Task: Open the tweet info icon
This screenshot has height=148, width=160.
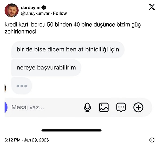Action: 152,140
